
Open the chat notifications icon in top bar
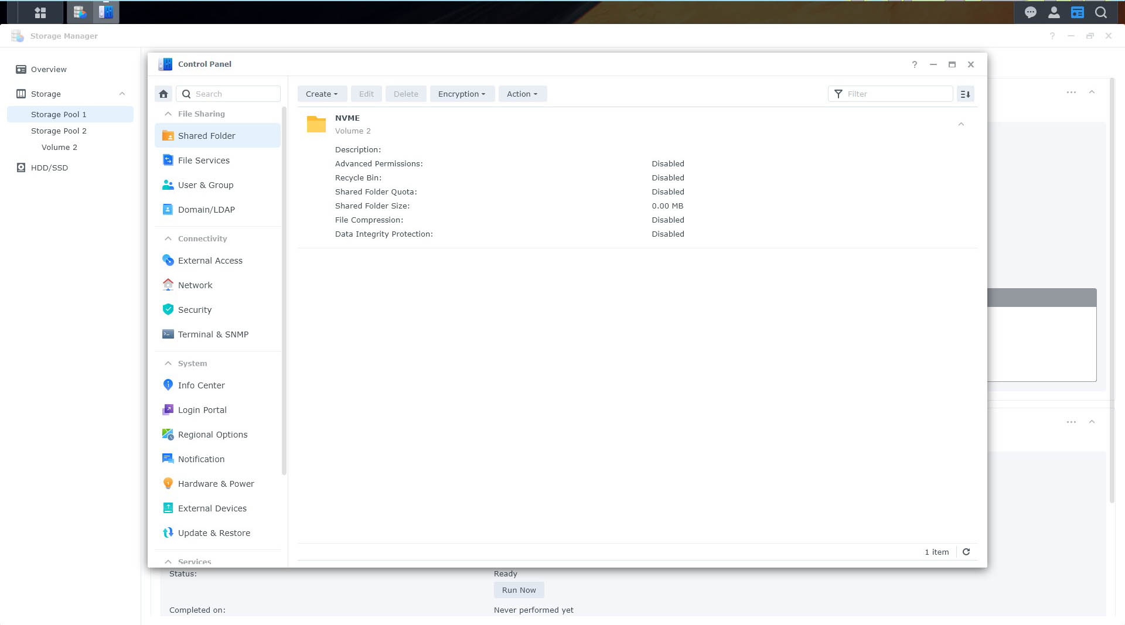(1031, 12)
